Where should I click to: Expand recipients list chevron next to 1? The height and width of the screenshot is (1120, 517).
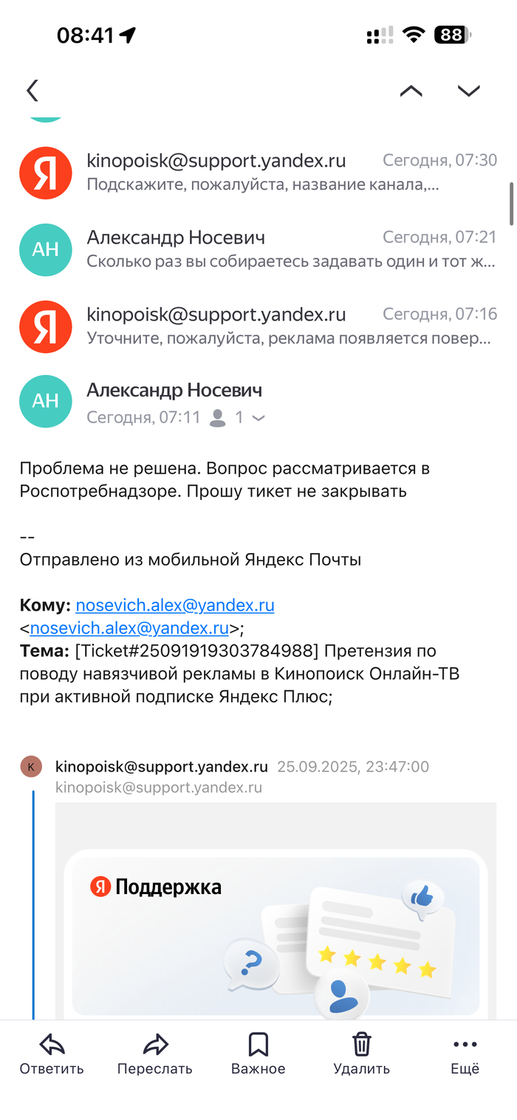click(x=258, y=418)
